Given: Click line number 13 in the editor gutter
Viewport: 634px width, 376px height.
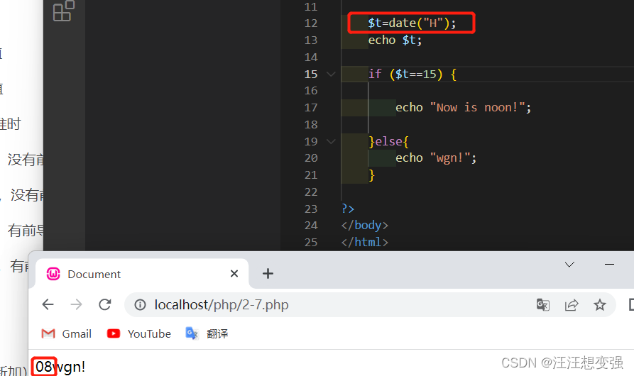Looking at the screenshot, I should coord(311,40).
